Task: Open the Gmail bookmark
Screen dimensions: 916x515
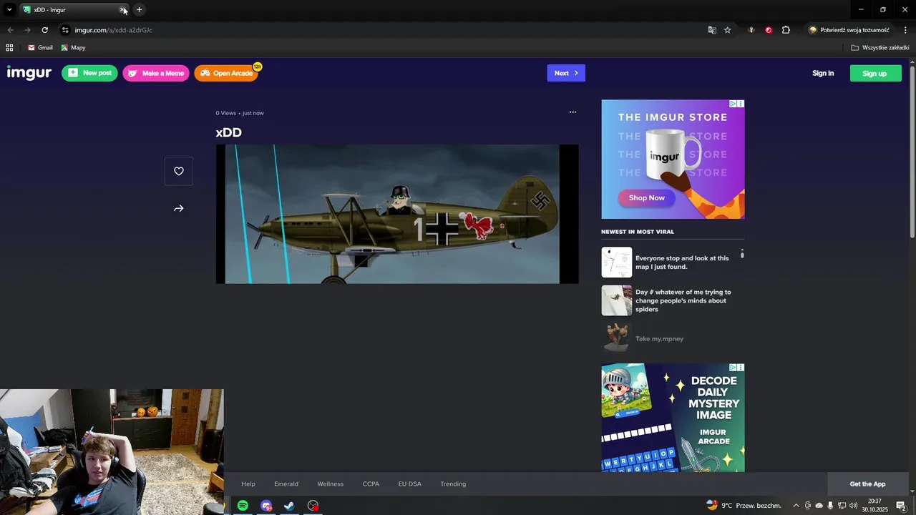Action: (40, 48)
